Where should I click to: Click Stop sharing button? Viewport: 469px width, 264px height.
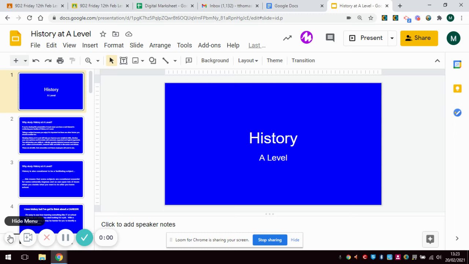pos(270,240)
